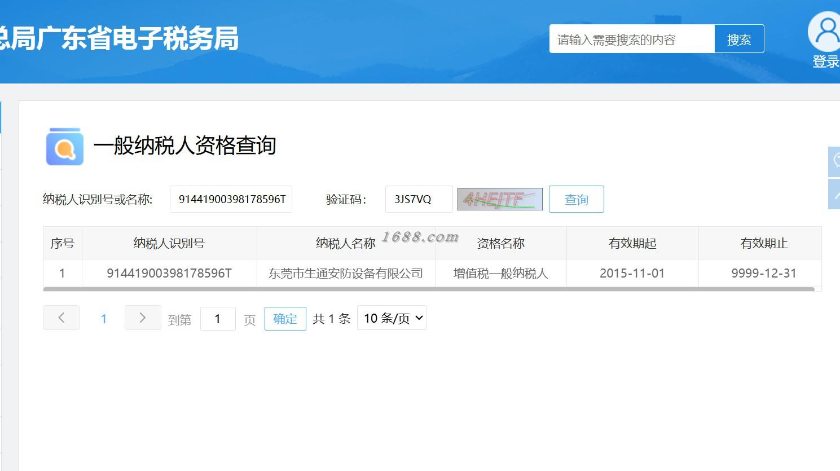Screen dimensions: 840x471
Task: Open the chat support side icon
Action: [x=834, y=161]
